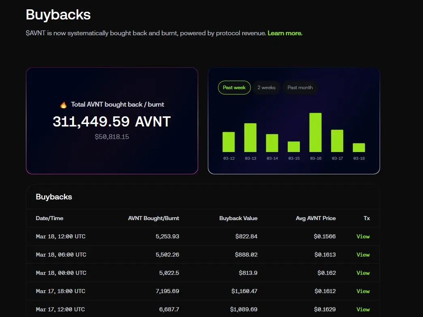Open the Learn more link
This screenshot has height=317, width=423.
[x=285, y=33]
